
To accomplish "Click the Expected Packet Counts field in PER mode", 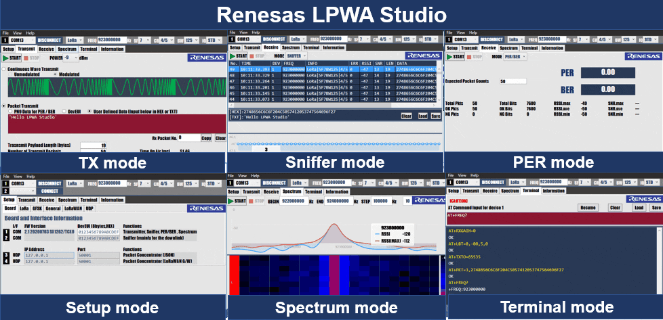I will (513, 81).
